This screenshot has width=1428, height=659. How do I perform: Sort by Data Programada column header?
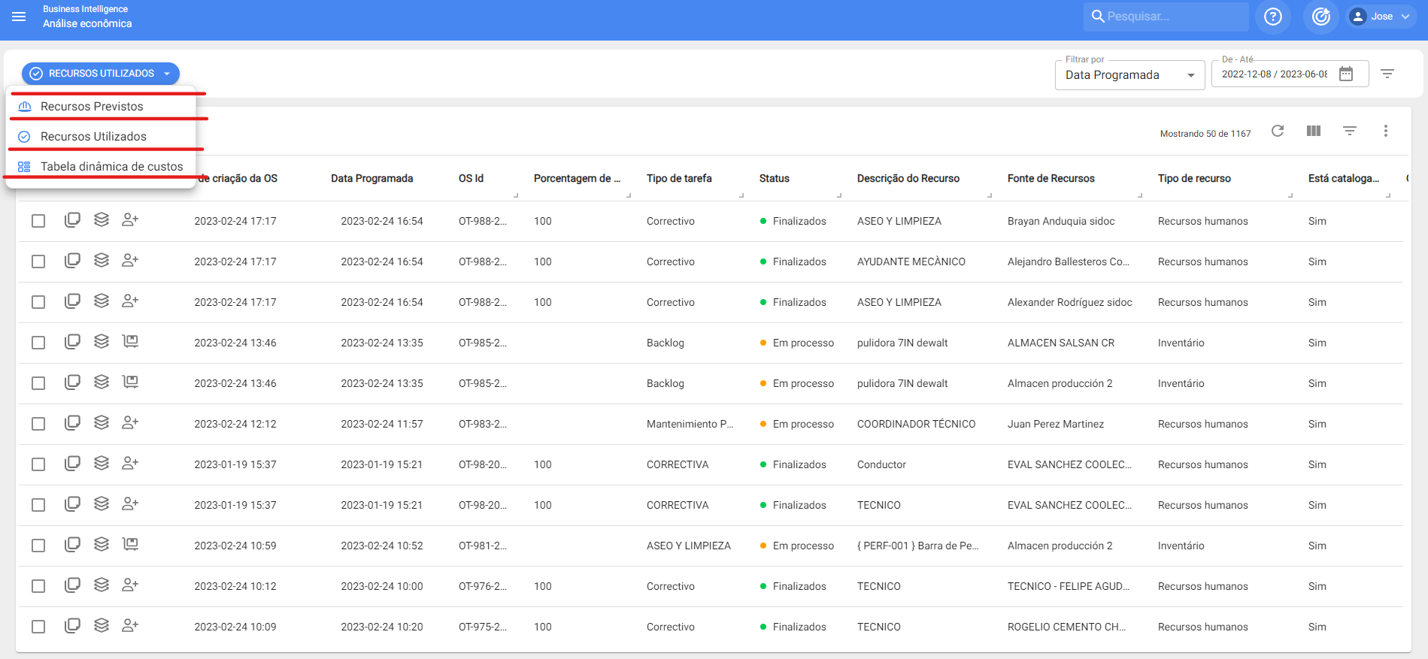coord(371,178)
